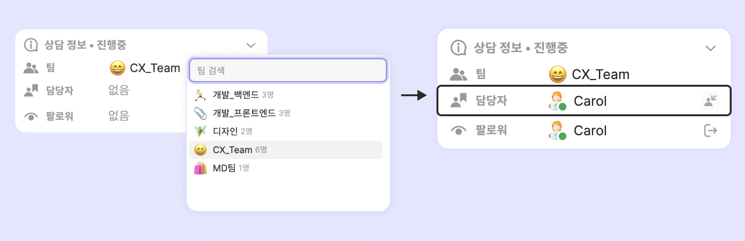The height and width of the screenshot is (241, 745).
Task: Click the leave follower exit icon
Action: coord(711,131)
